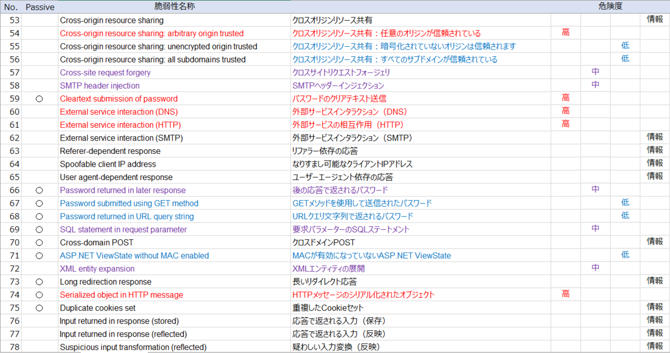Select 'Input returned in response (reflected)' cell
The height and width of the screenshot is (353, 670).
click(174, 334)
